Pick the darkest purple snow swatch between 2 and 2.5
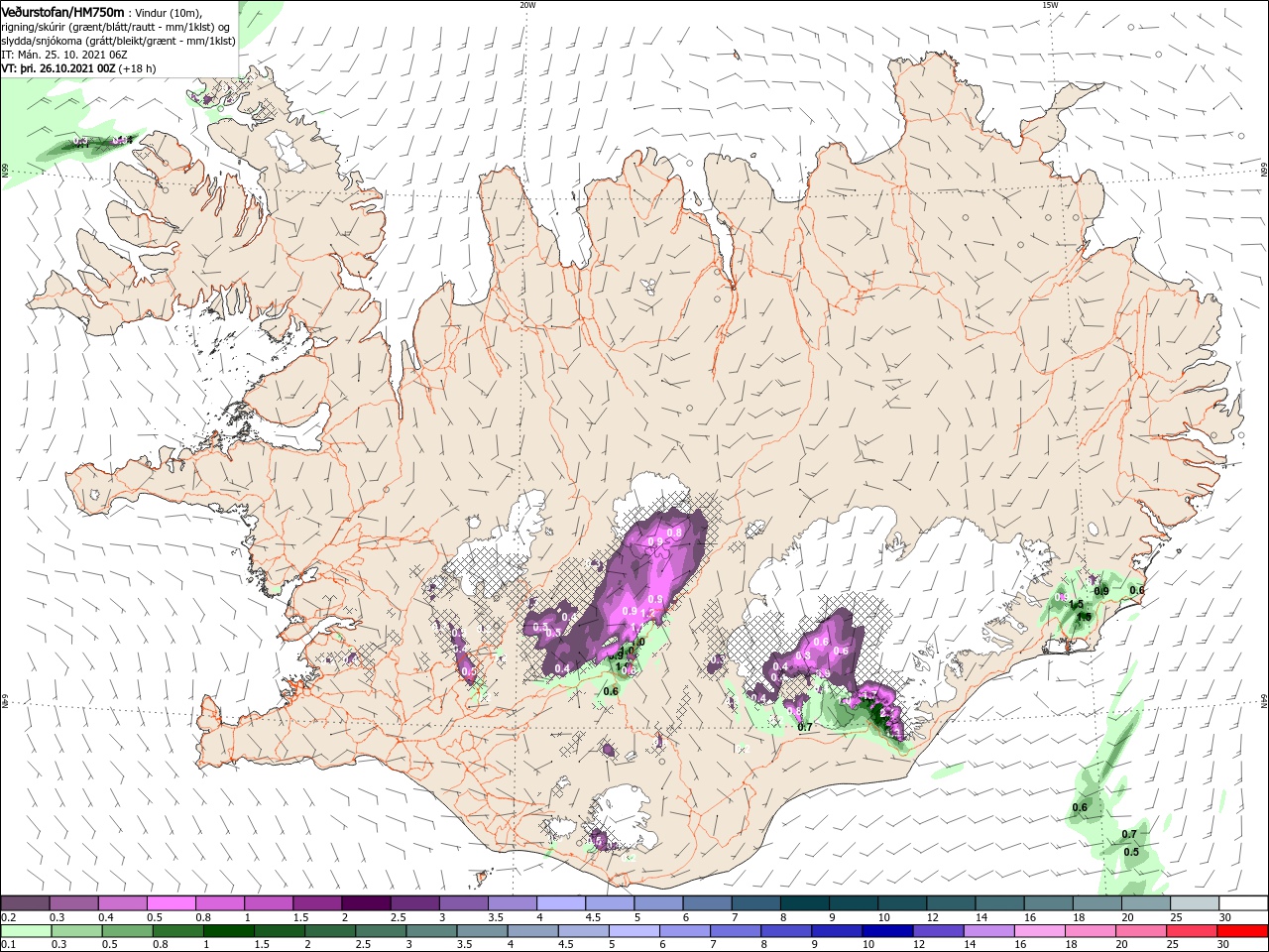The image size is (1269, 952). [x=366, y=903]
